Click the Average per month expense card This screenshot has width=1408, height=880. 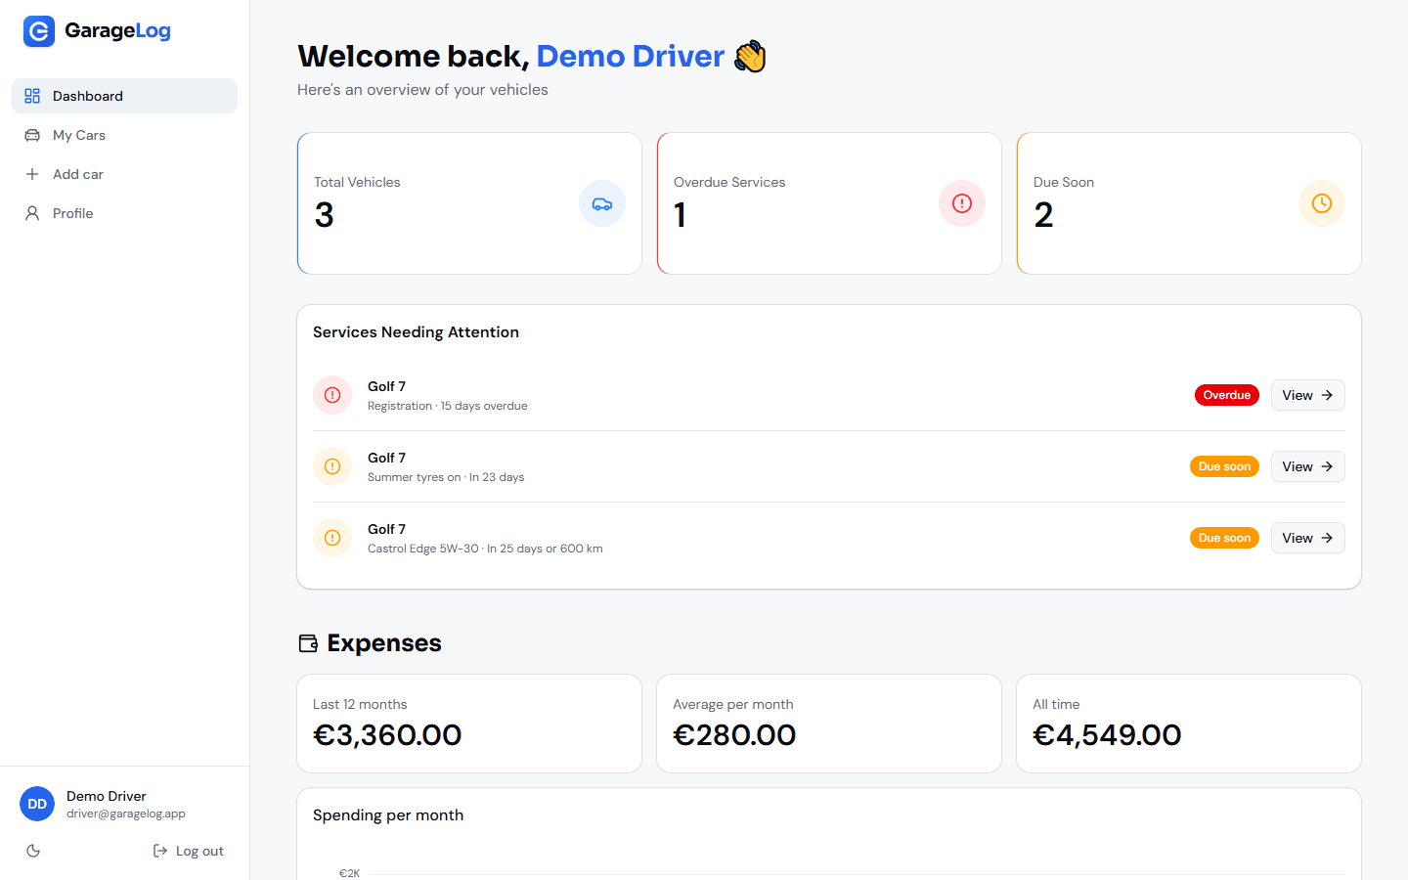click(829, 724)
